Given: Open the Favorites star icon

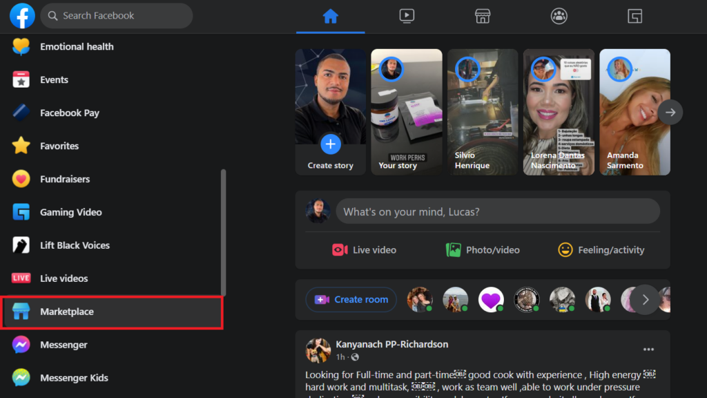Looking at the screenshot, I should pos(21,146).
